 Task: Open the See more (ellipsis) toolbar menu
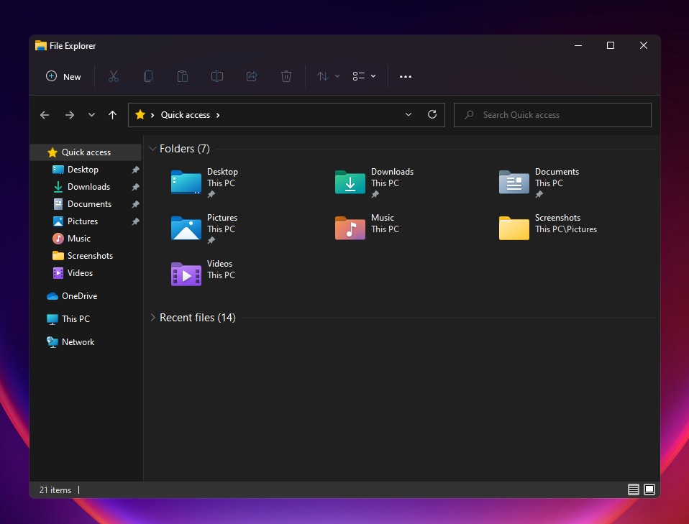click(405, 76)
